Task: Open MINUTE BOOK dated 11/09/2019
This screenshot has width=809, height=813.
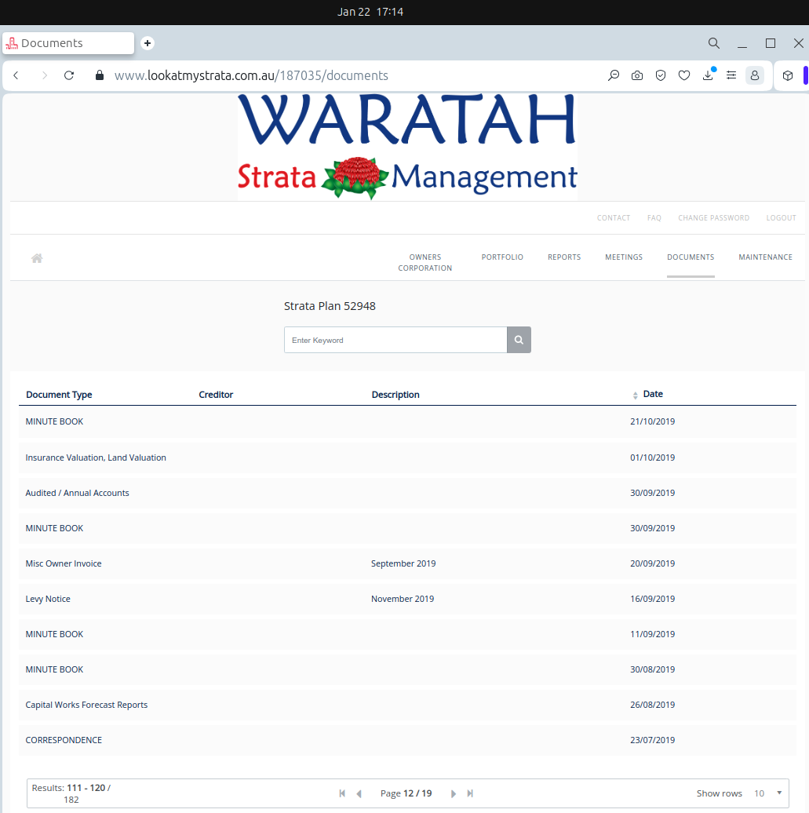Action: (x=407, y=634)
